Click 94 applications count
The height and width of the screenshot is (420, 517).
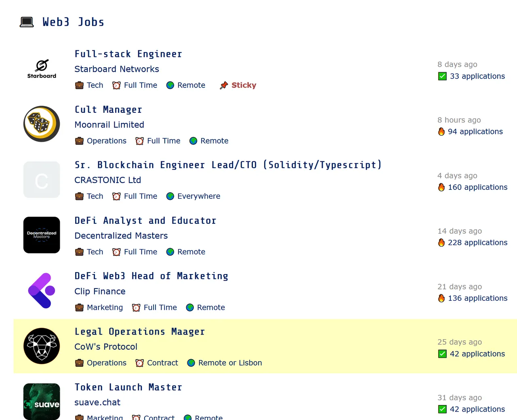click(475, 132)
